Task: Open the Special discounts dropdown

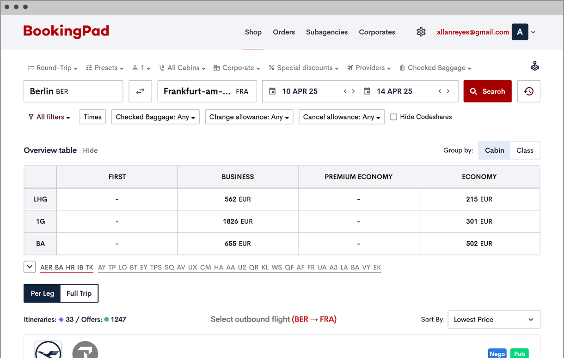Action: click(304, 68)
